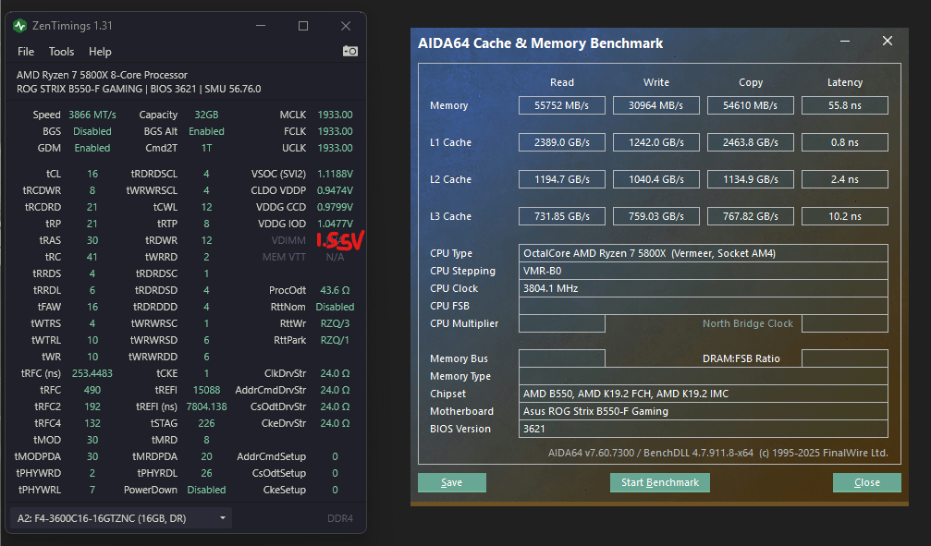Click Memory Latency value 55.8 ns
The image size is (931, 546).
click(845, 105)
